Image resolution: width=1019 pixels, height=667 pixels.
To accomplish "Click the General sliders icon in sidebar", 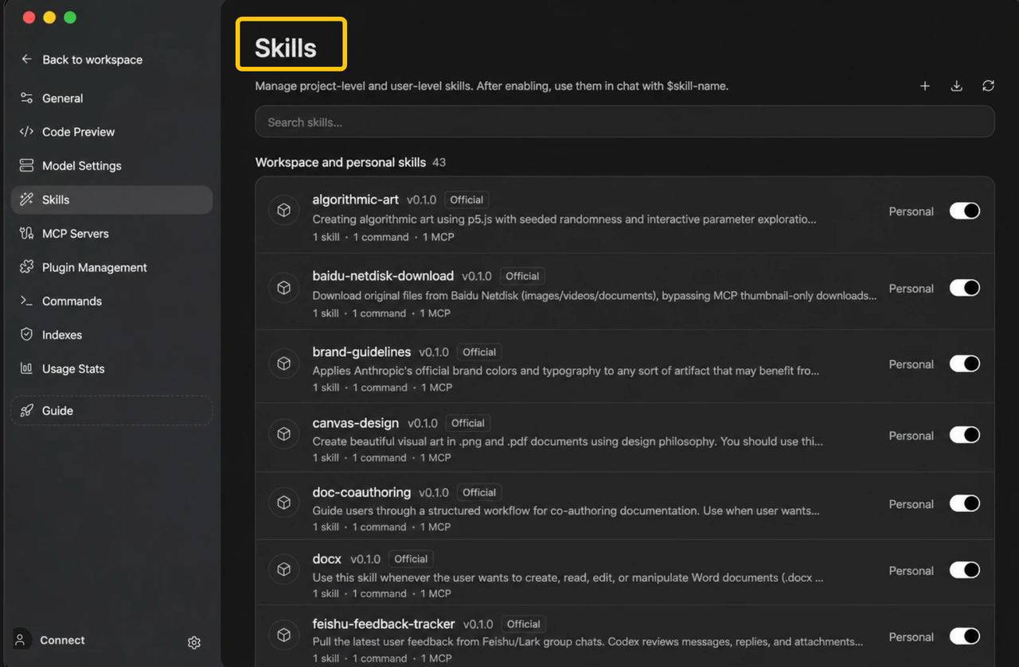I will click(x=26, y=99).
